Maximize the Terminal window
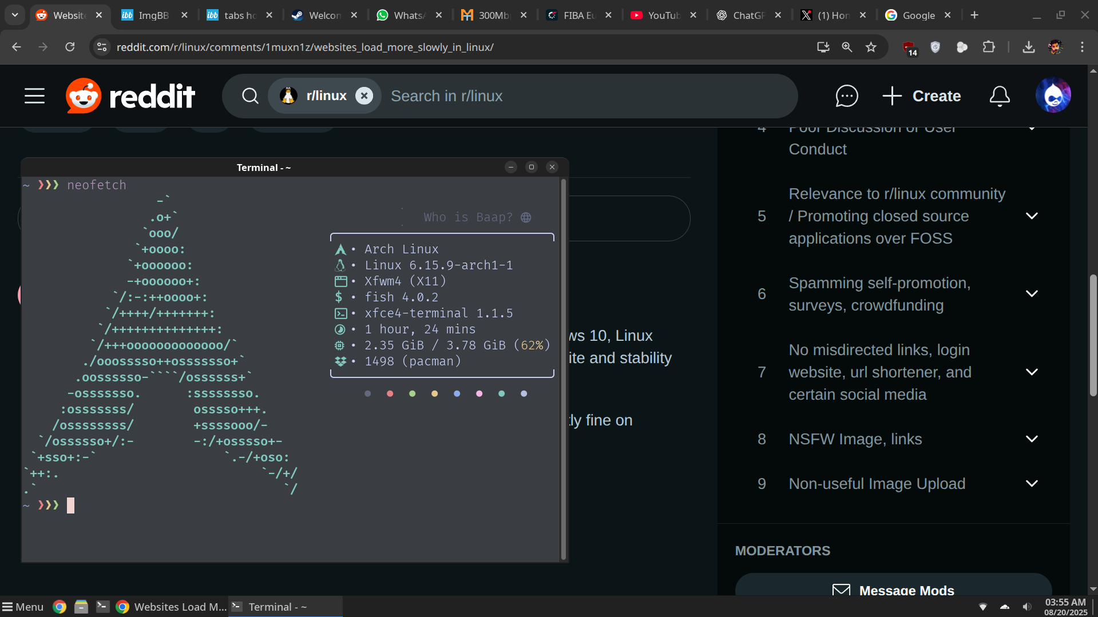The height and width of the screenshot is (617, 1098). pyautogui.click(x=532, y=167)
